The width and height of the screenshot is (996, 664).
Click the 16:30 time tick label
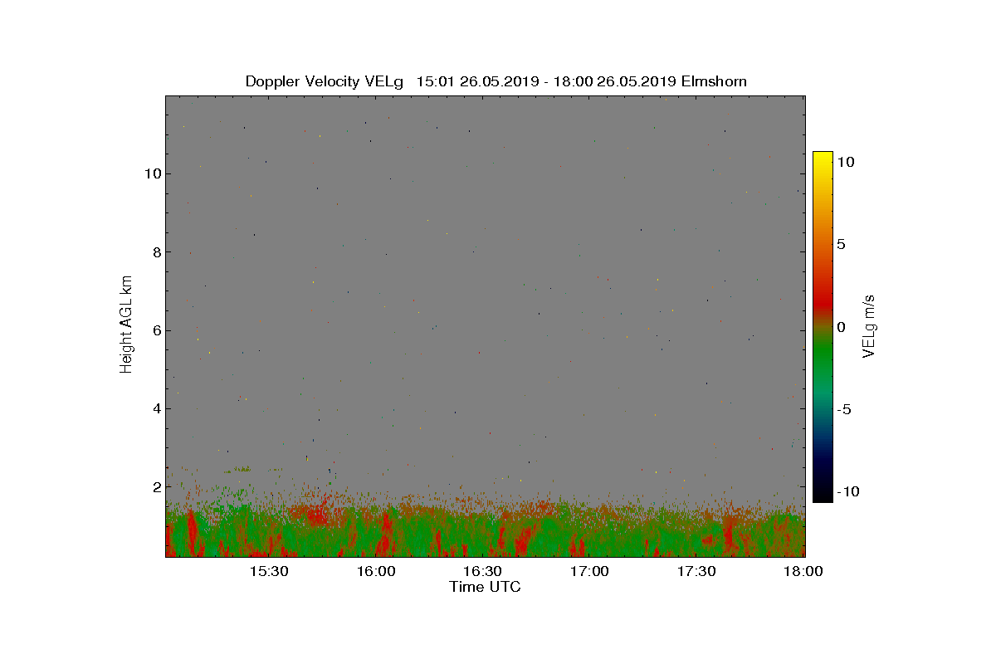coord(483,572)
